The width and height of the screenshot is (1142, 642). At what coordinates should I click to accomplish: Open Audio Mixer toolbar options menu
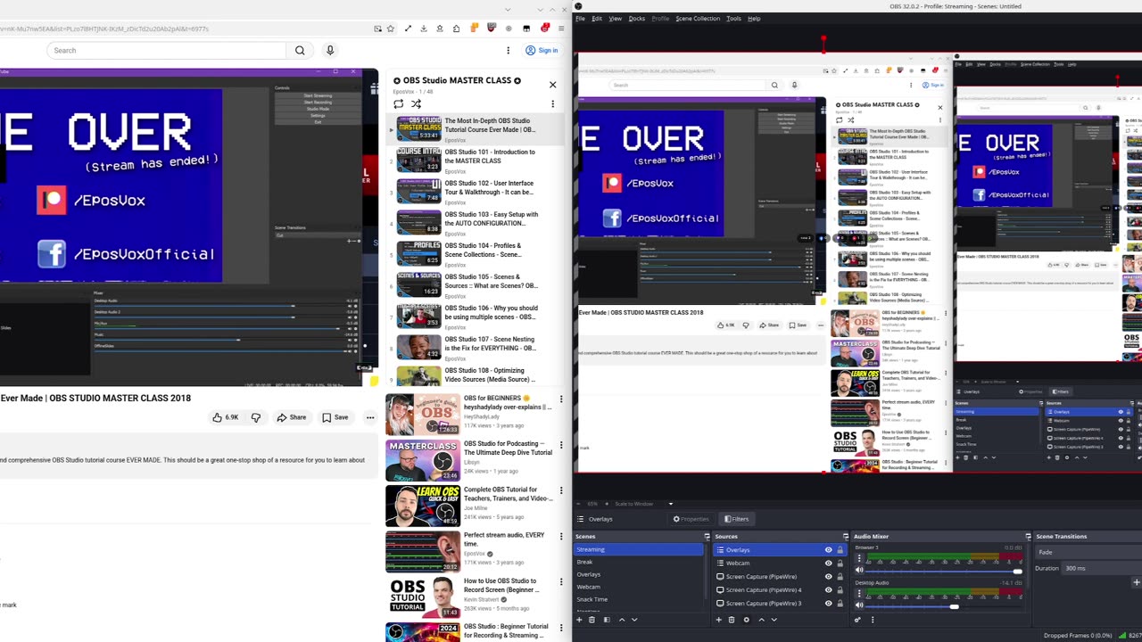click(x=873, y=620)
